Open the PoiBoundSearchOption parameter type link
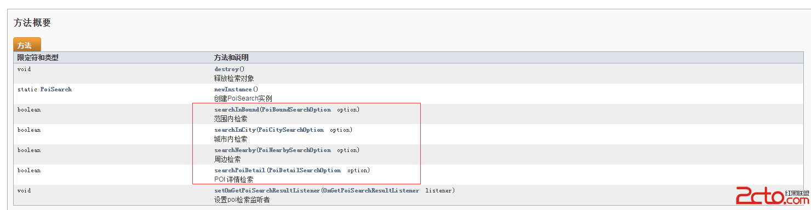Viewport: 811px width, 210px height. 296,109
